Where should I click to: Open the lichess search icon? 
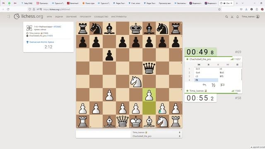pos(226,17)
